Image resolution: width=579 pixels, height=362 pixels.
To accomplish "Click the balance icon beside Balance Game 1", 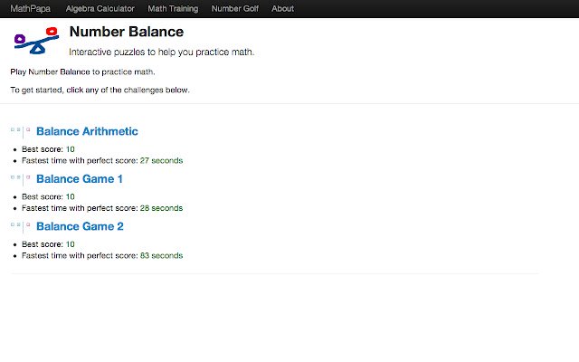I will [x=21, y=179].
